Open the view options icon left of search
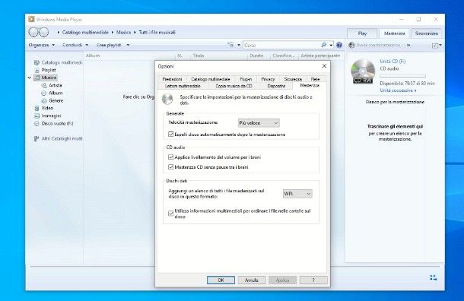 (230, 45)
